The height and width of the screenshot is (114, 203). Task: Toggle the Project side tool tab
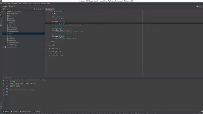click(x=1, y=12)
